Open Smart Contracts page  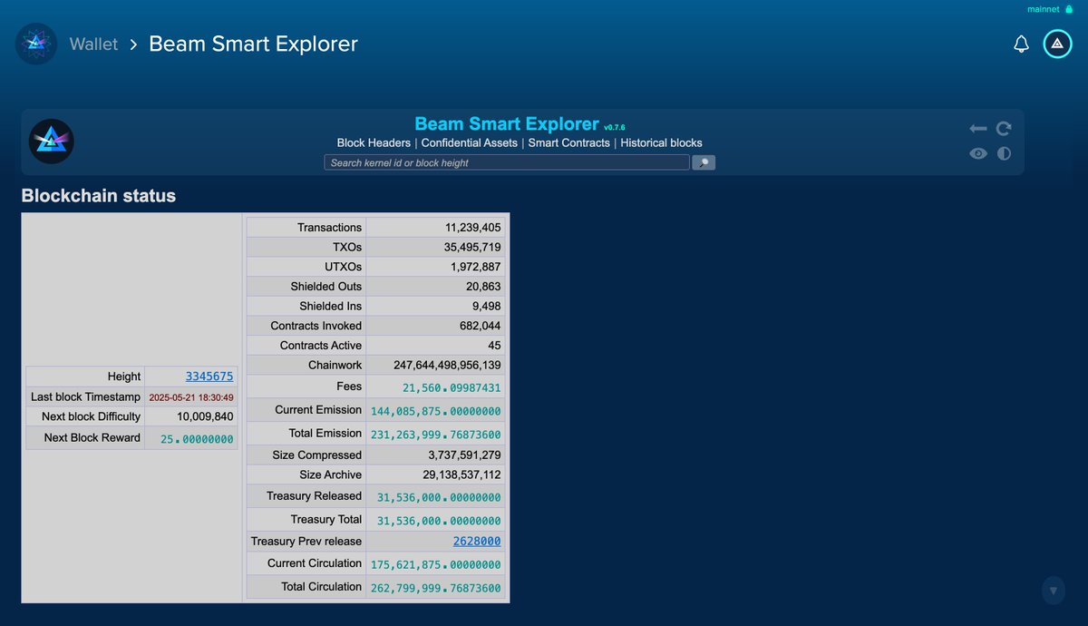[569, 142]
